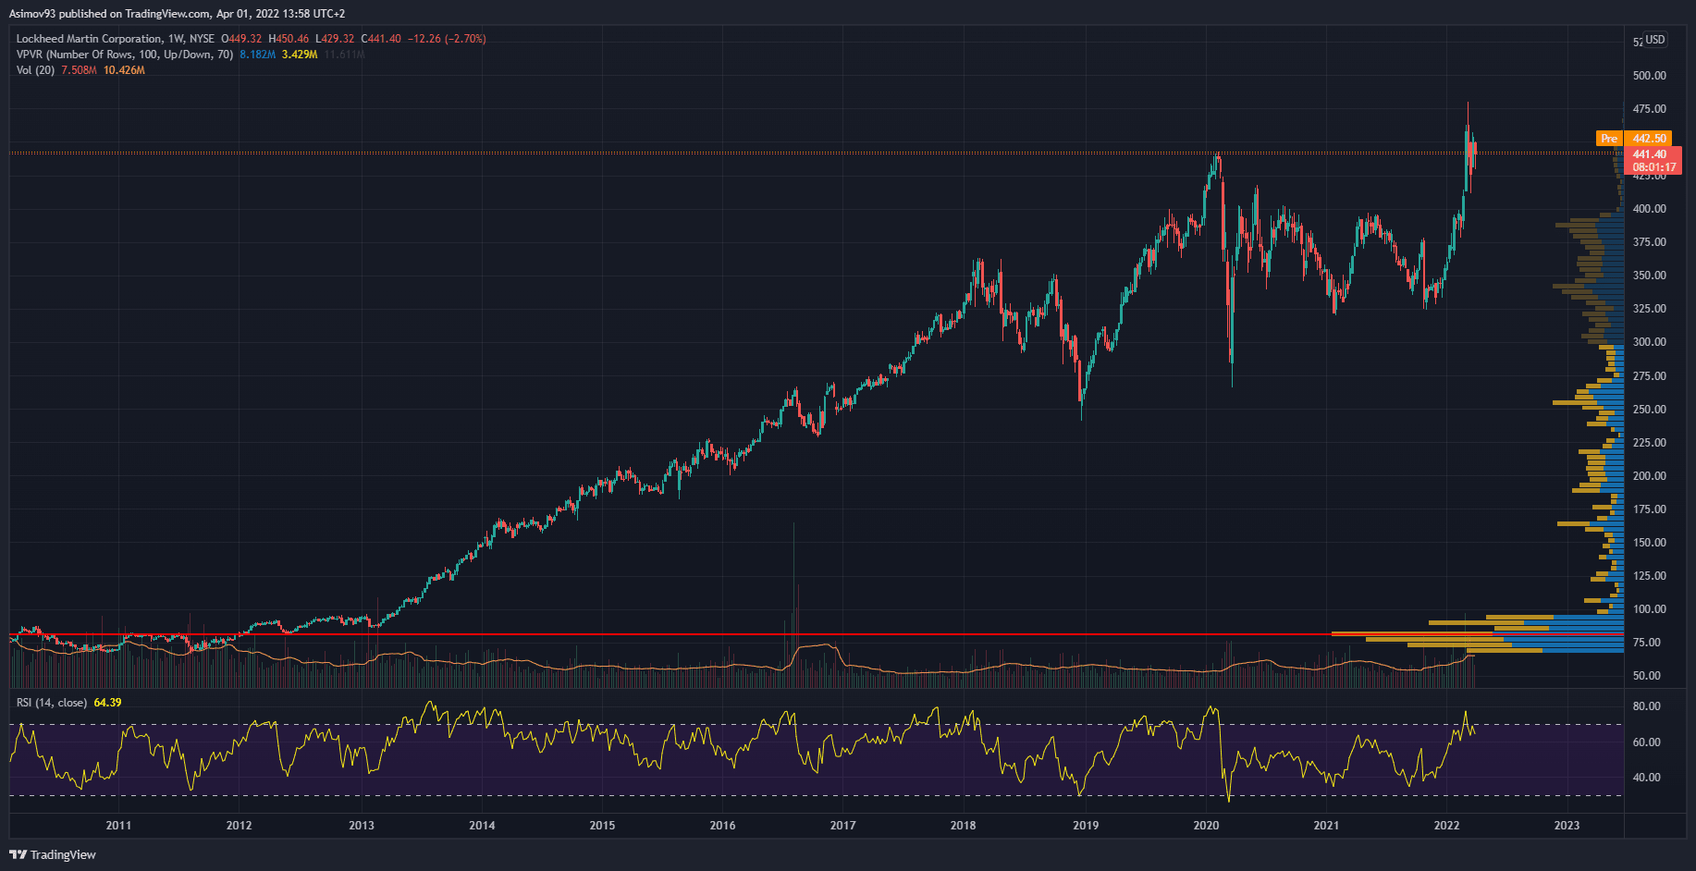Click the 2020 label on time axis
This screenshot has width=1696, height=871.
click(x=1206, y=826)
